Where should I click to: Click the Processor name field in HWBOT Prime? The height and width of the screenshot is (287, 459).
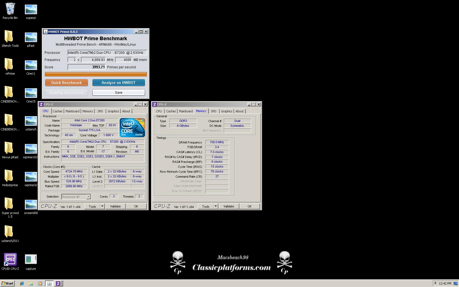(x=107, y=52)
